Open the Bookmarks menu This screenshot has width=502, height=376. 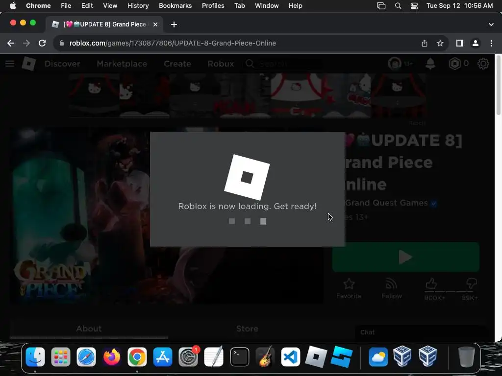tap(175, 6)
